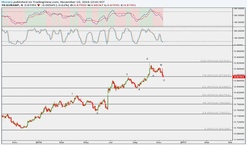Select the 38.20%(0.78026) Fibonacci label
This screenshot has height=145, width=247.
pyautogui.click(x=216, y=103)
